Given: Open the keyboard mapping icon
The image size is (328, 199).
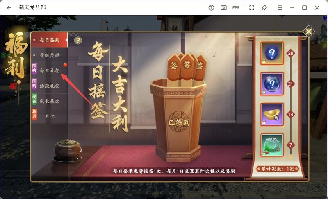Looking at the screenshot, I should pos(223,8).
